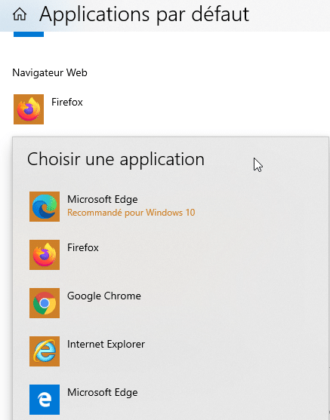The image size is (330, 420).
Task: Select recommended Microsoft Edge entry name
Action: point(103,199)
